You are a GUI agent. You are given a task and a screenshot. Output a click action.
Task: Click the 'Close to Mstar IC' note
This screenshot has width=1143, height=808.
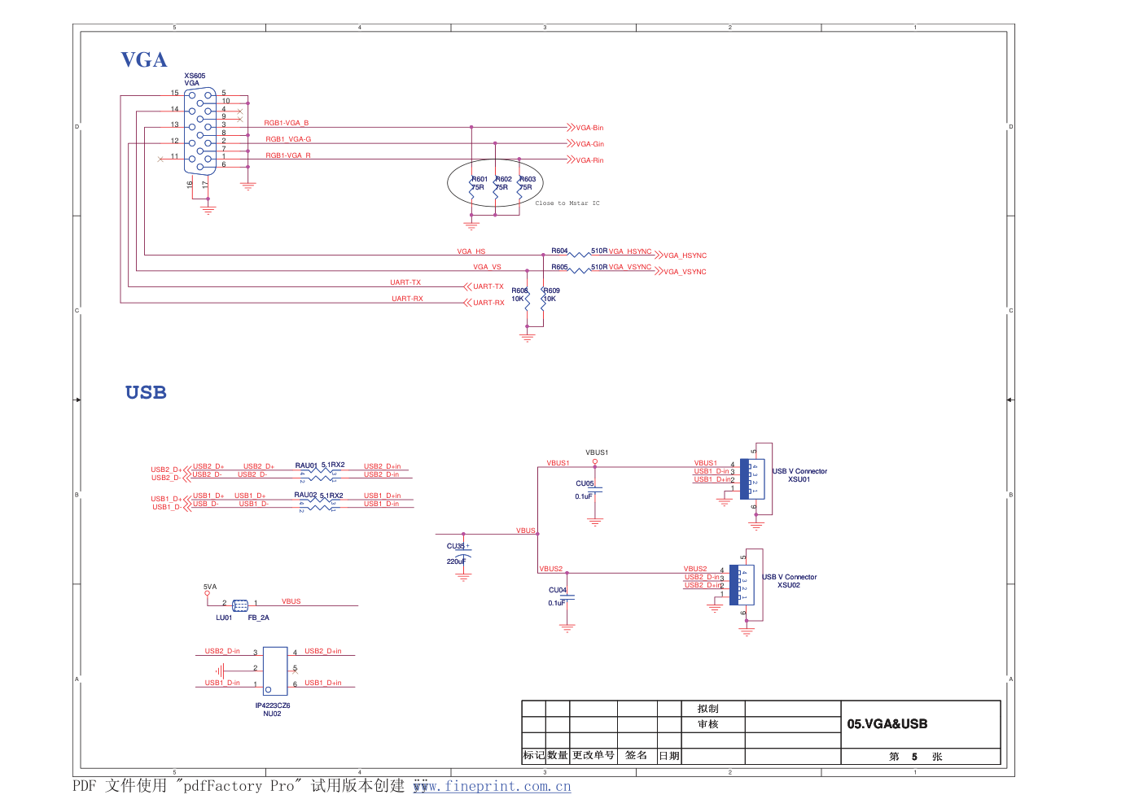tap(567, 203)
